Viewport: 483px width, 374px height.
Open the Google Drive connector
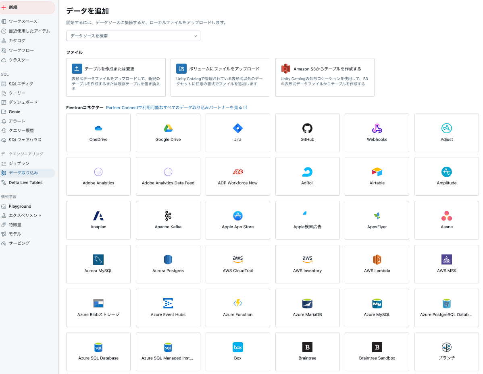click(x=168, y=133)
